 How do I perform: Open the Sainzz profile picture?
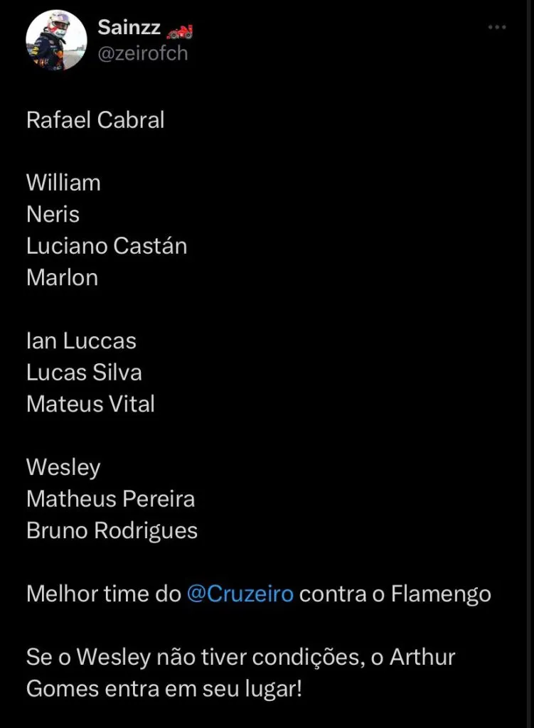click(x=56, y=41)
